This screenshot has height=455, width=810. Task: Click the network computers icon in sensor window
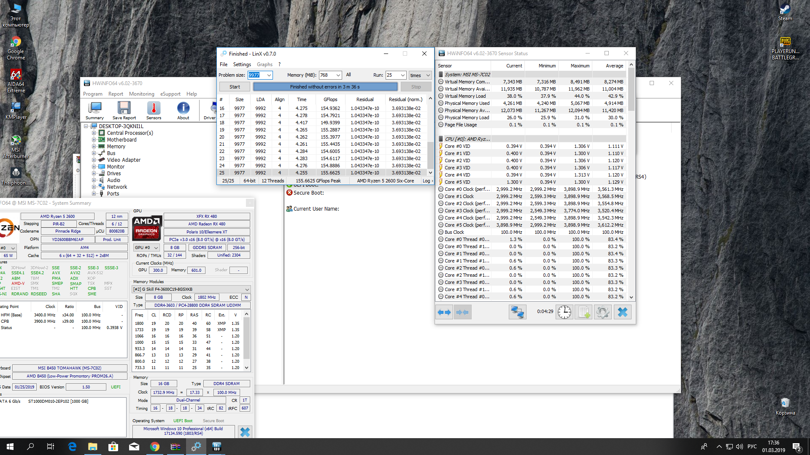(517, 312)
